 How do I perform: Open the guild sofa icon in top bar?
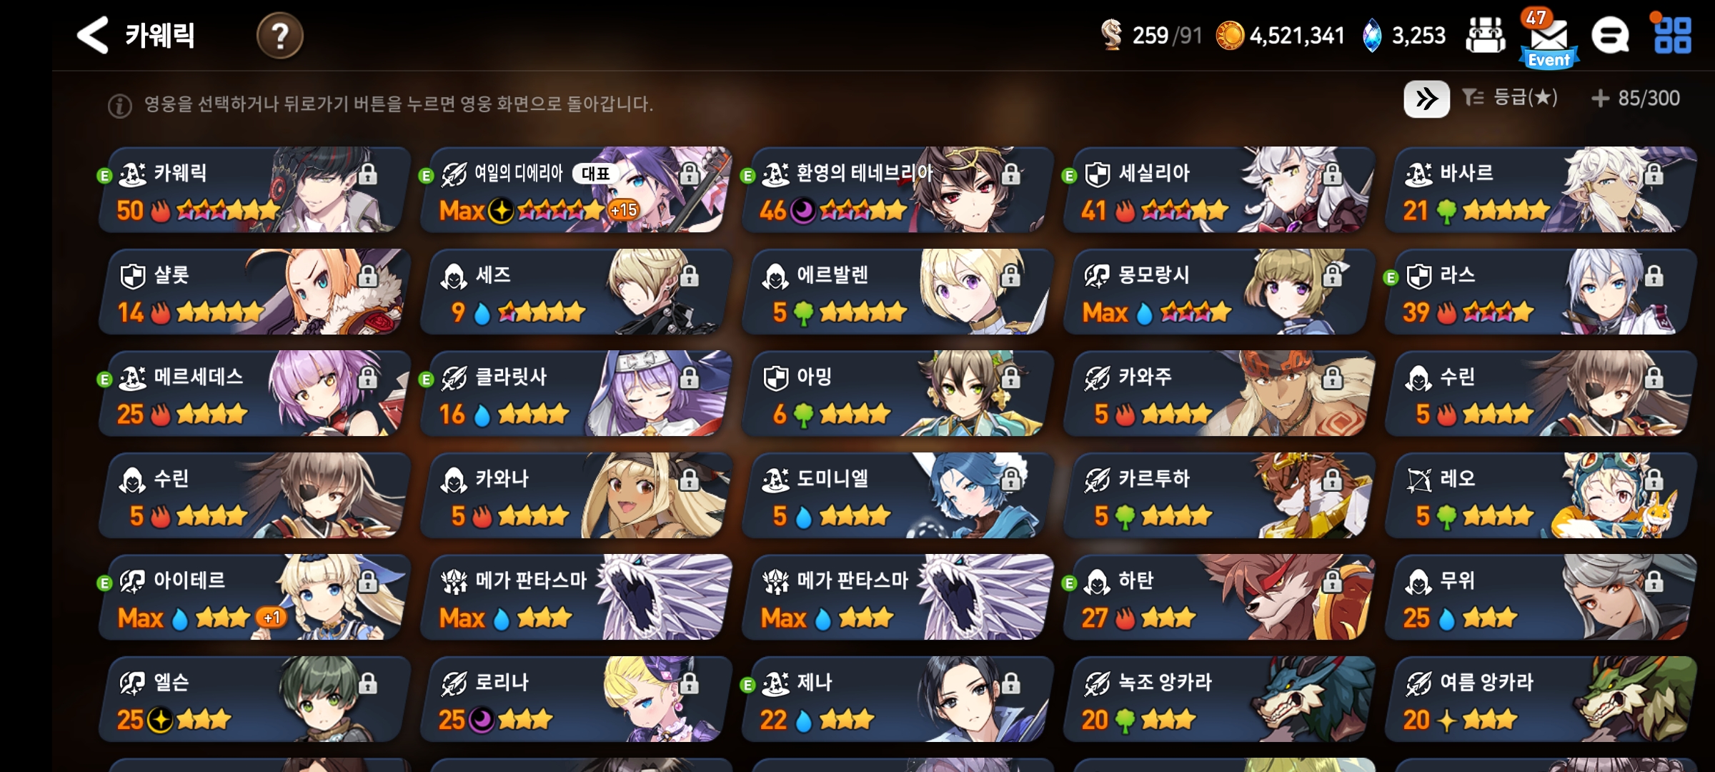1485,35
